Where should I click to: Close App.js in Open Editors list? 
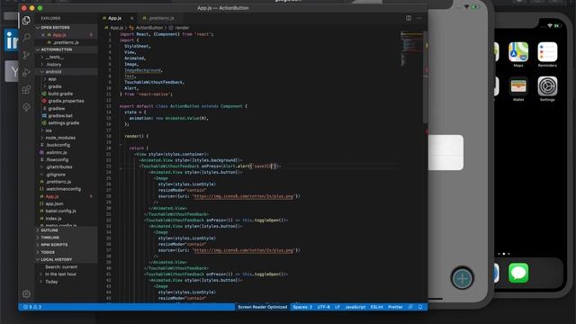[x=43, y=35]
